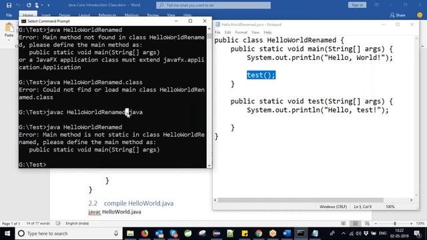427x240 pixels.
Task: Click Notepad's horizontal scrollbar thumb
Action: point(301,200)
